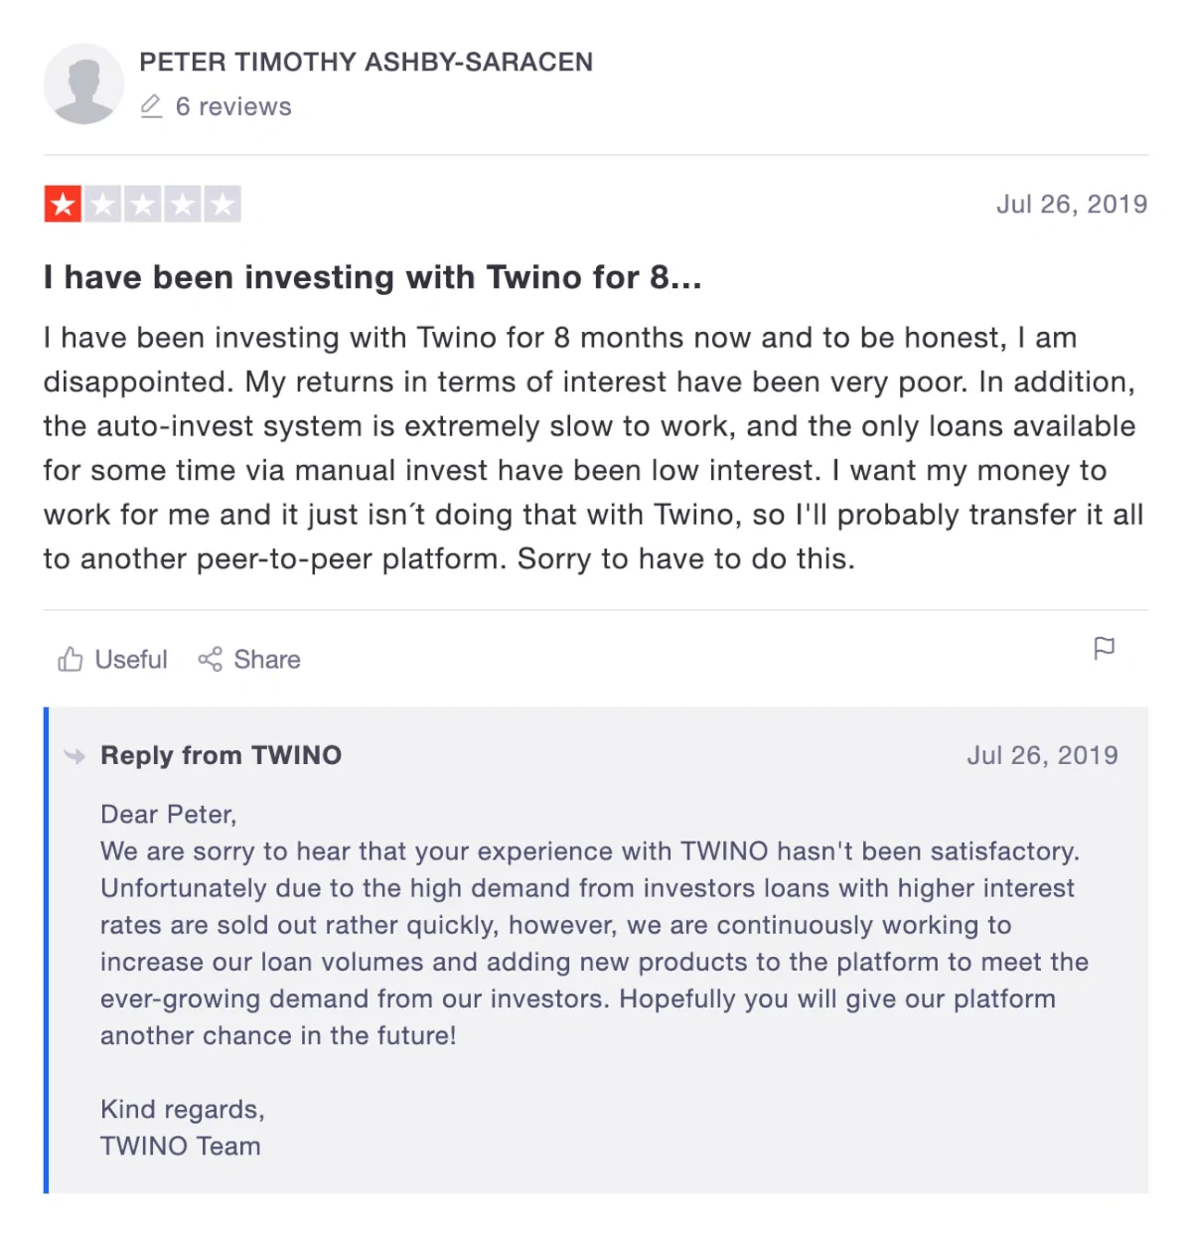Report the review using the flag icon
Image resolution: width=1192 pixels, height=1237 pixels.
pyautogui.click(x=1104, y=649)
